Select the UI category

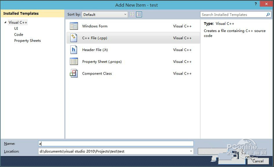(16, 28)
